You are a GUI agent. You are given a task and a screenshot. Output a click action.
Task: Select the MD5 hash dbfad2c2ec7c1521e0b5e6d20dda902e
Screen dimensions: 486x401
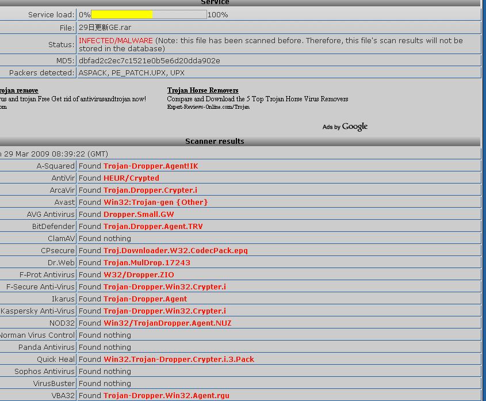pyautogui.click(x=150, y=61)
